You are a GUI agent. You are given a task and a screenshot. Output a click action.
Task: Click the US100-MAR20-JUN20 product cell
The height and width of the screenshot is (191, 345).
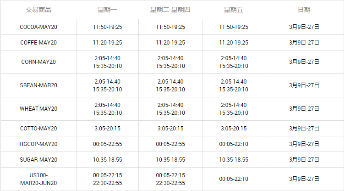click(38, 179)
